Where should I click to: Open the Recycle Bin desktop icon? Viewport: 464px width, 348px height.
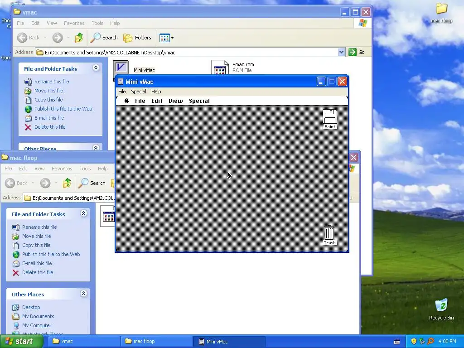tap(441, 309)
